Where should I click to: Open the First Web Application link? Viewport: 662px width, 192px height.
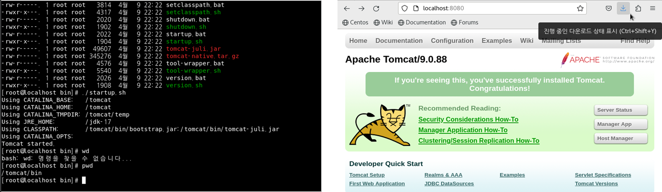tap(377, 184)
